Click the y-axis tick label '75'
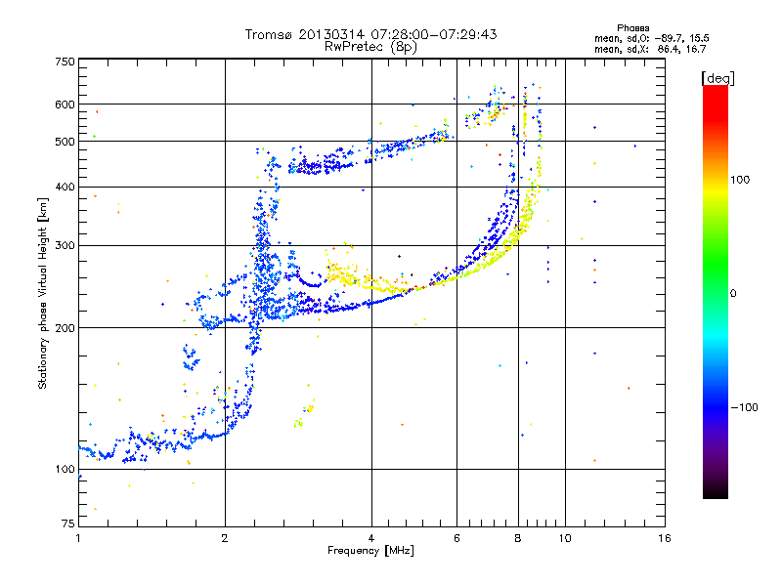782x586 pixels. click(x=68, y=523)
